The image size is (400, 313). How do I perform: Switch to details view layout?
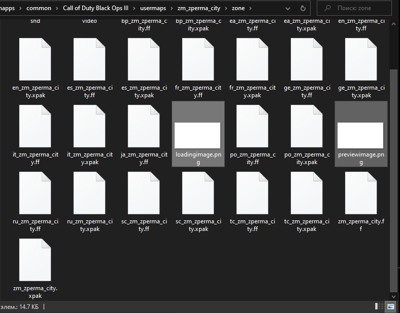click(x=379, y=306)
